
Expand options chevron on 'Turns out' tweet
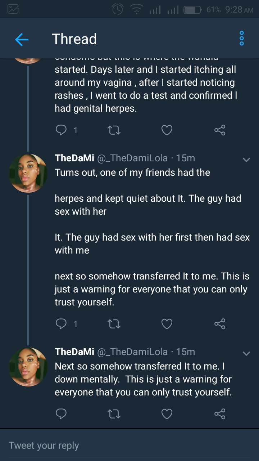pos(246,160)
